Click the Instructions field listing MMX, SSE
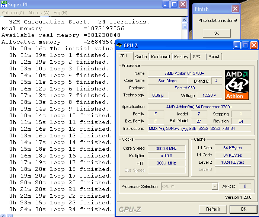The height and width of the screenshot is (217, 259). tap(199, 128)
